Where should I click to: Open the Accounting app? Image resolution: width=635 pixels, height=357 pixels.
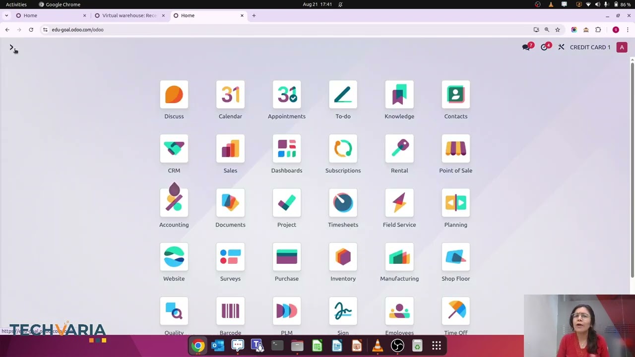pyautogui.click(x=174, y=203)
